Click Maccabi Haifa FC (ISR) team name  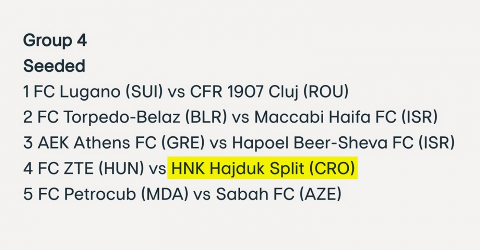[x=346, y=117]
